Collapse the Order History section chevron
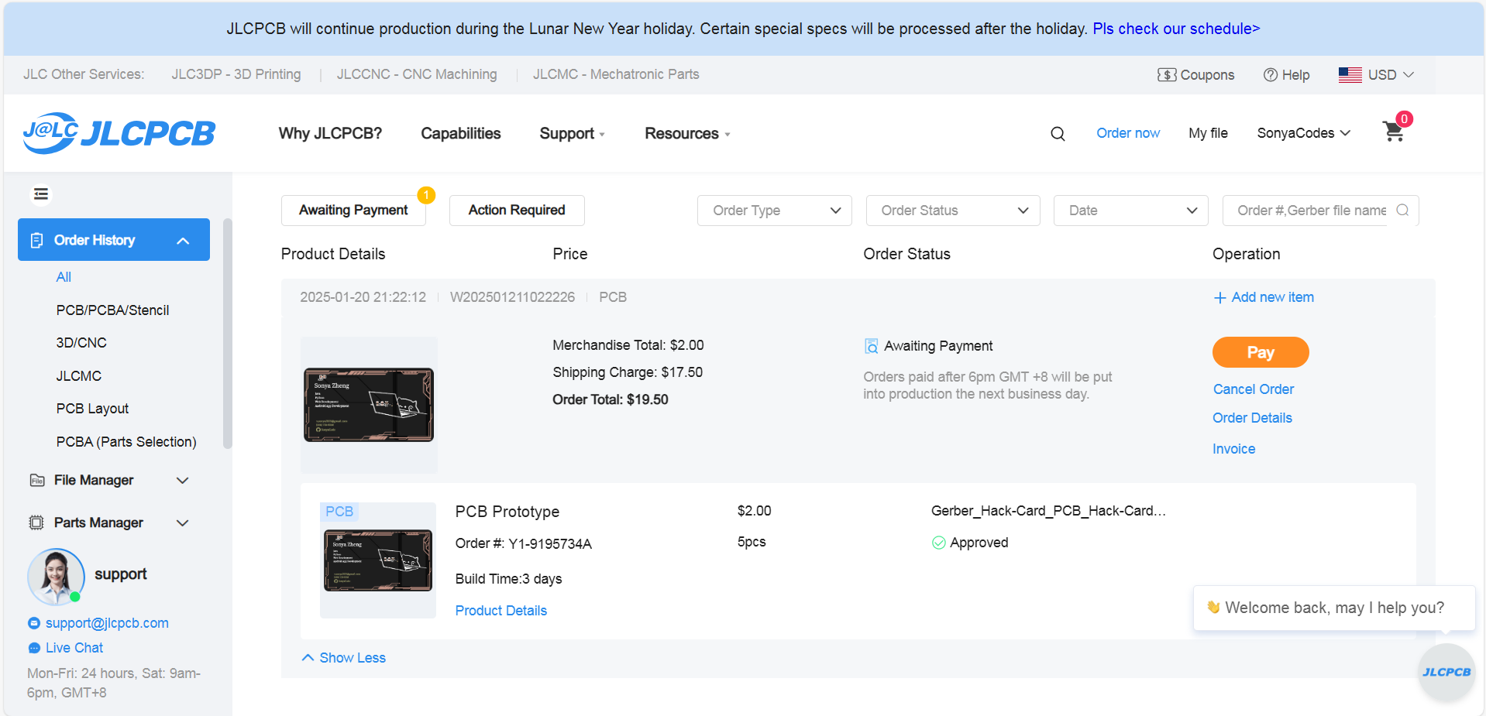Image resolution: width=1486 pixels, height=716 pixels. (183, 241)
